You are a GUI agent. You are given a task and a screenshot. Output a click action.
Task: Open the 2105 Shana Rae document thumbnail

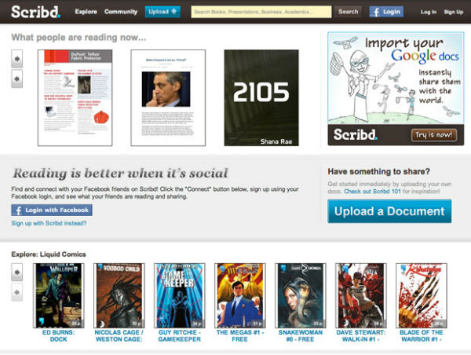tap(261, 97)
